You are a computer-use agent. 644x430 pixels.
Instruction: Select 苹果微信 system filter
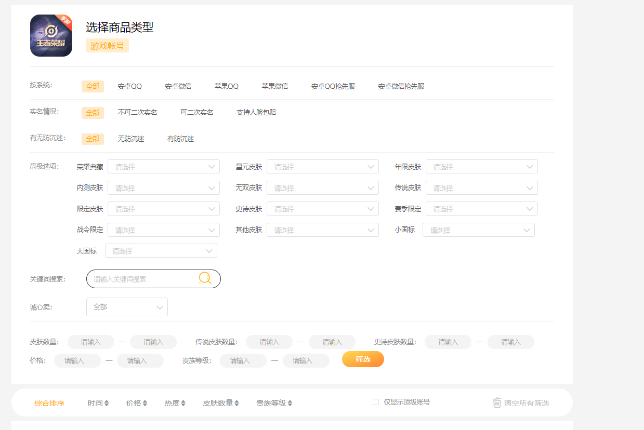[275, 86]
